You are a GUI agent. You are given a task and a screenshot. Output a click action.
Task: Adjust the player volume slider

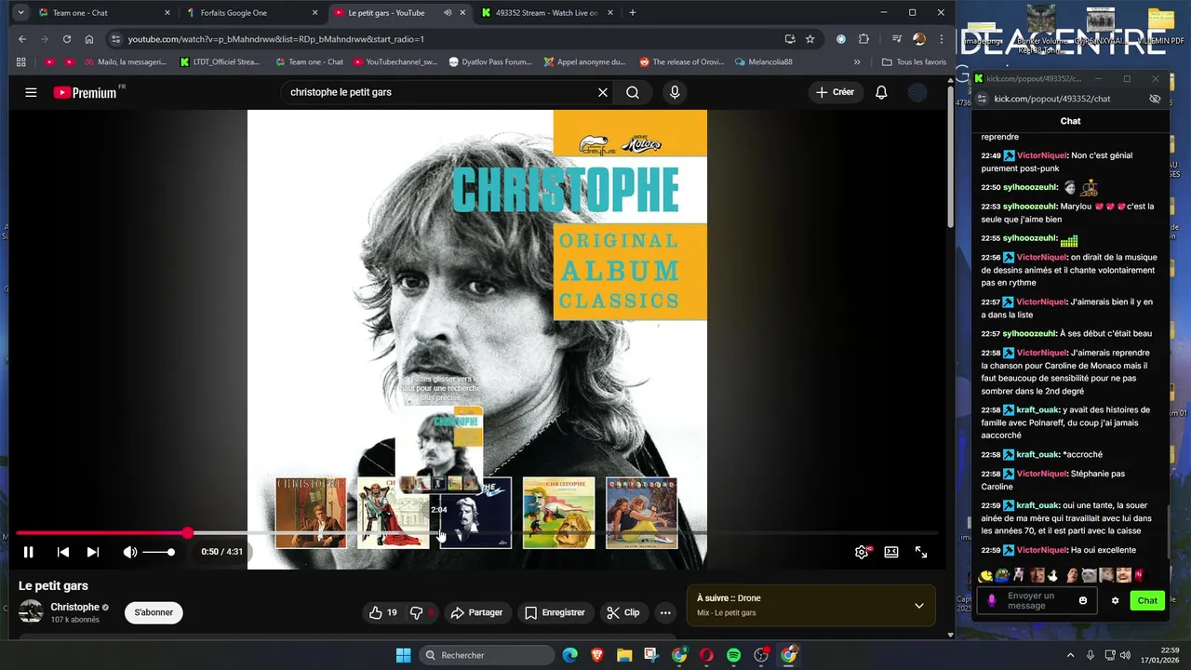(x=158, y=552)
